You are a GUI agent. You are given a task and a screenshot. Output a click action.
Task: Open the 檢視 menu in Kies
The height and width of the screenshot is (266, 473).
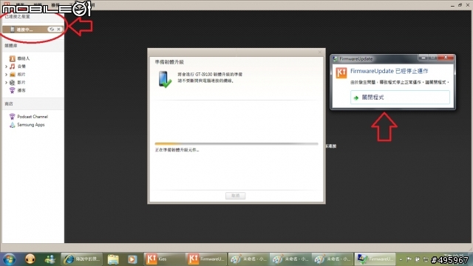pos(55,5)
